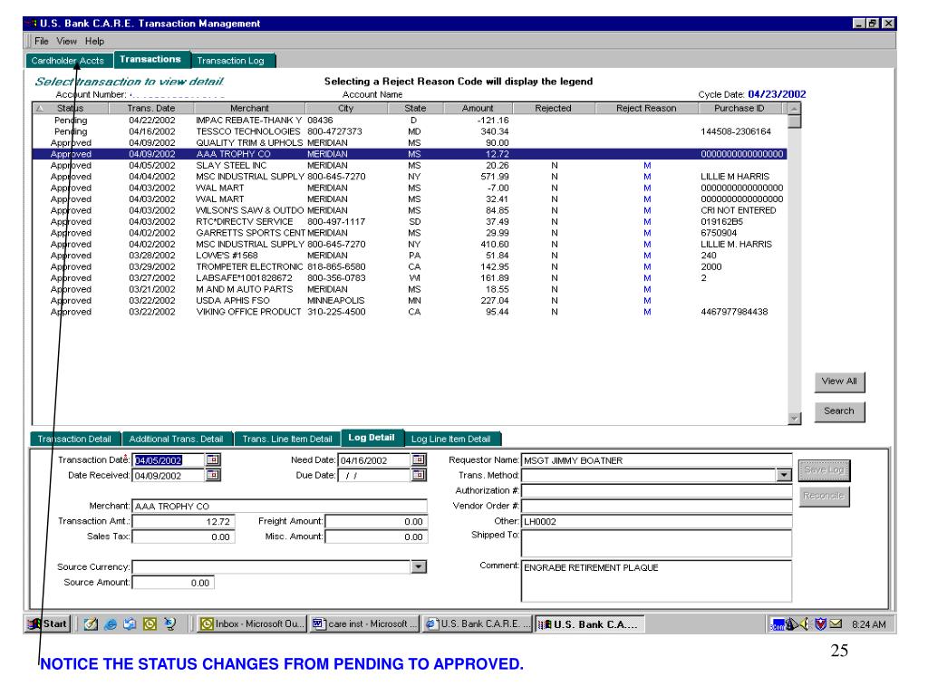Open the calendar picker for Transaction Date

click(212, 459)
